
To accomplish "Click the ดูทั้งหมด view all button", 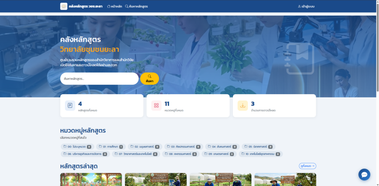I will tap(307, 166).
